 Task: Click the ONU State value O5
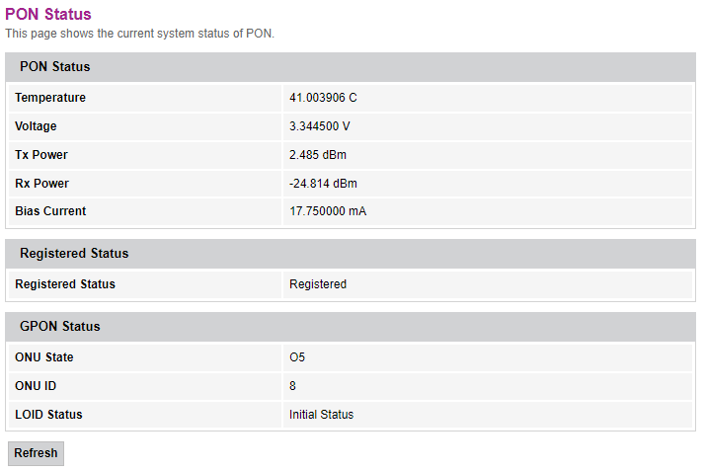(297, 357)
